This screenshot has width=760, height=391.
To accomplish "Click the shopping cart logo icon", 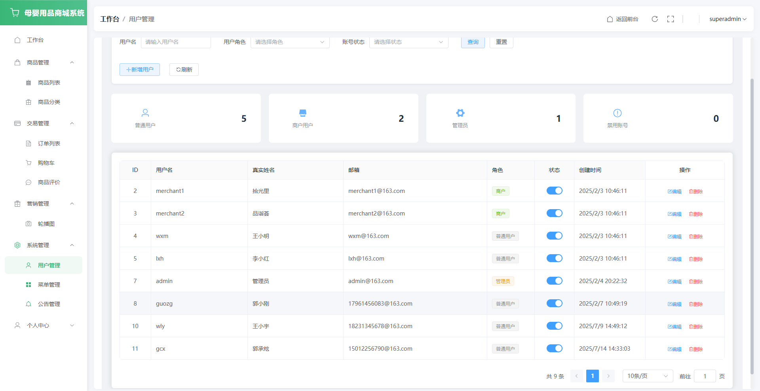I will (x=15, y=13).
